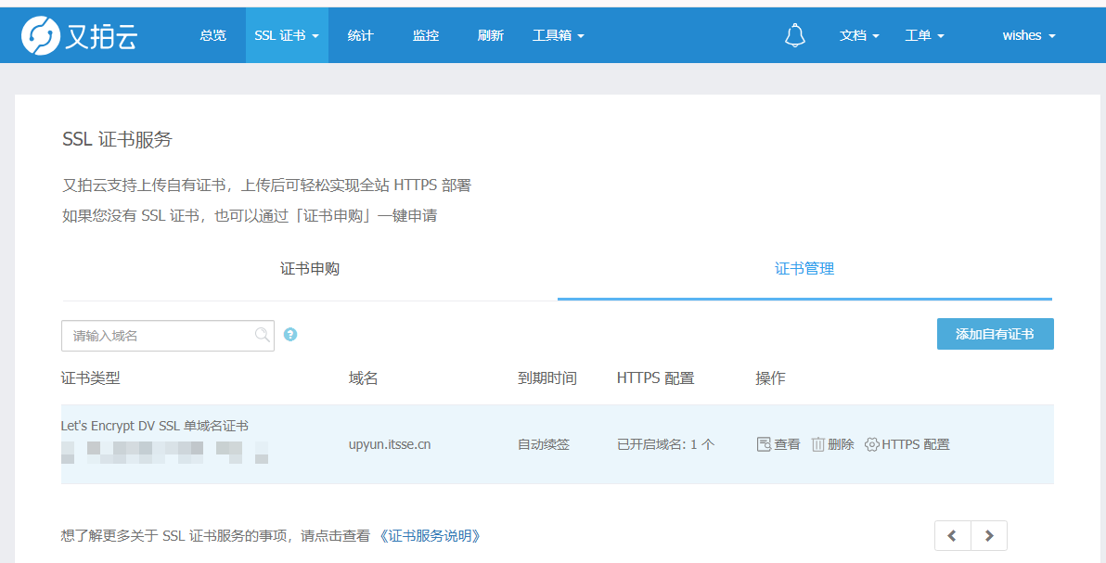Viewport: 1106px width, 563px height.
Task: Select the 证书管理 tab
Action: 804,269
